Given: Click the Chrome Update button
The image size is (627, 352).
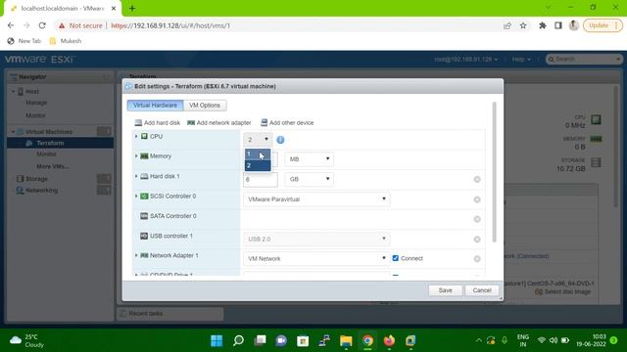Looking at the screenshot, I should pyautogui.click(x=603, y=25).
